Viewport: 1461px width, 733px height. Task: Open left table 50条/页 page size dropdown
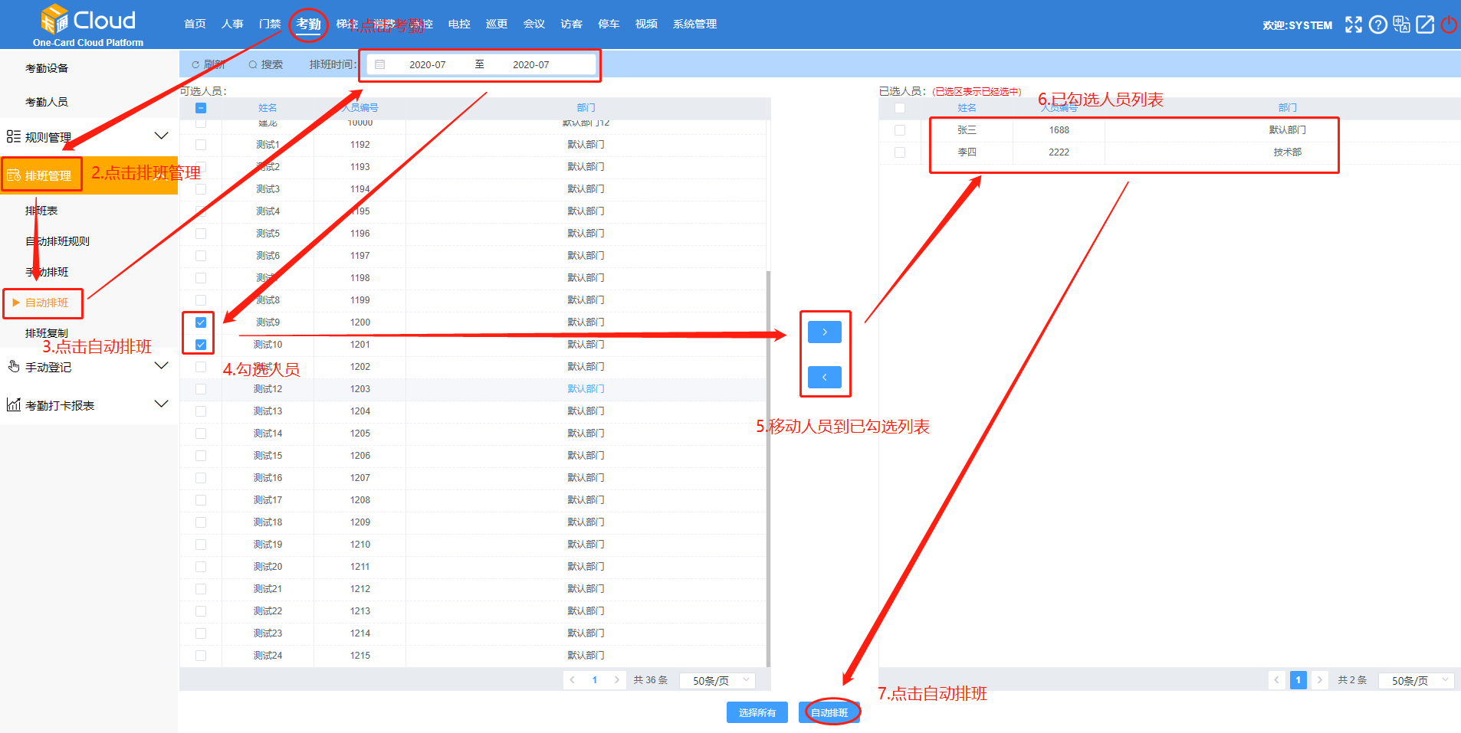pyautogui.click(x=717, y=680)
